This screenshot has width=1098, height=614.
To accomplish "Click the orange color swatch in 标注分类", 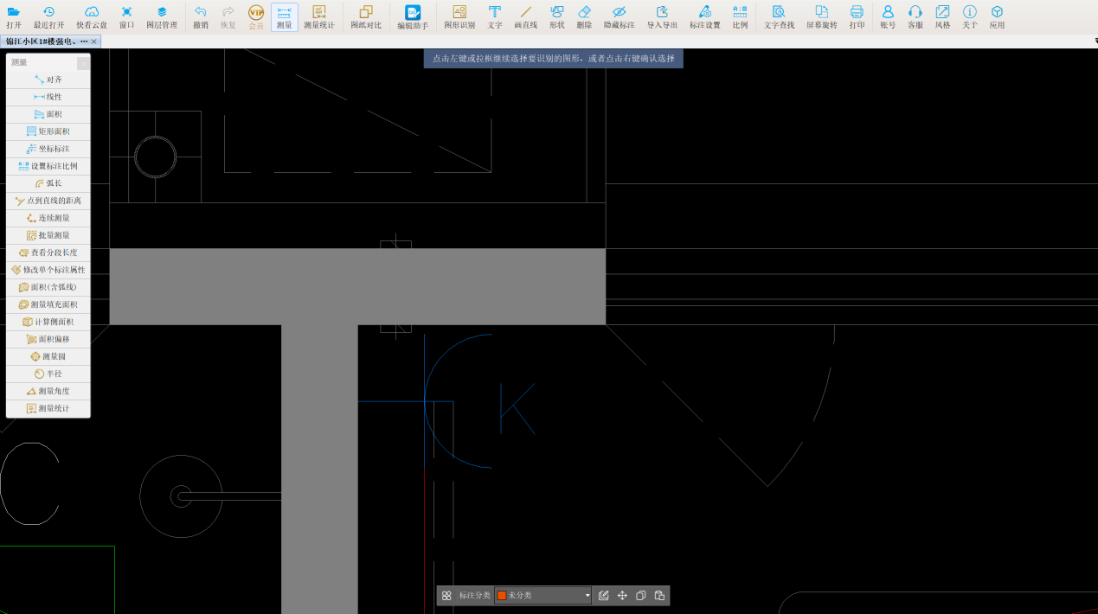I will 502,596.
